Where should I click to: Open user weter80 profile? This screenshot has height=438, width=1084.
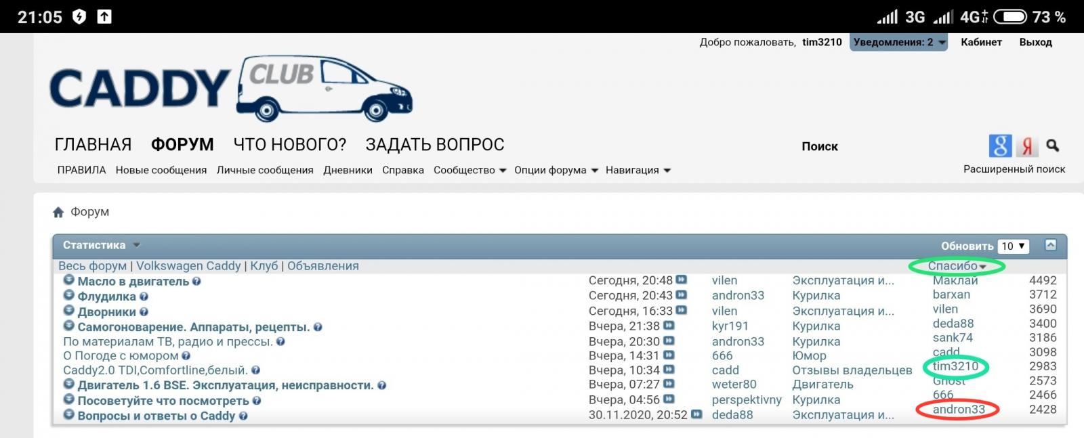(x=734, y=384)
